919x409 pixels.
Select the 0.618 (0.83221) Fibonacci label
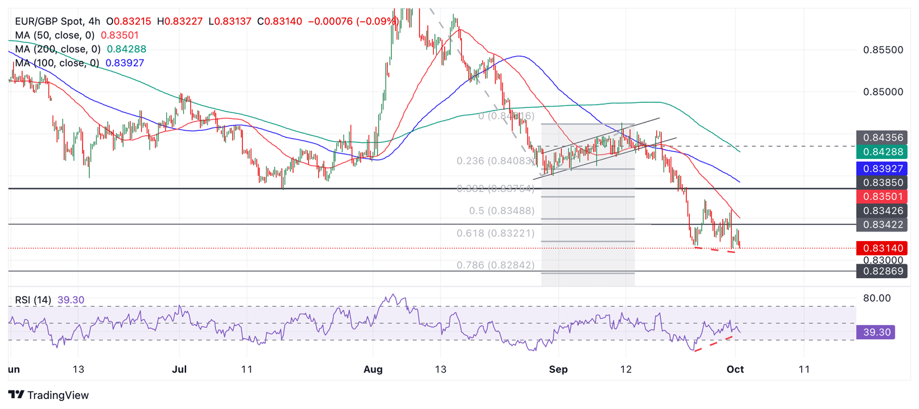coord(495,233)
